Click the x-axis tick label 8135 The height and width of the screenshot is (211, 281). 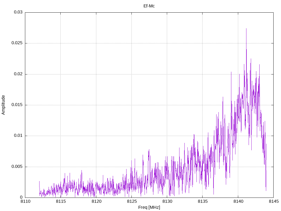[x=203, y=201]
